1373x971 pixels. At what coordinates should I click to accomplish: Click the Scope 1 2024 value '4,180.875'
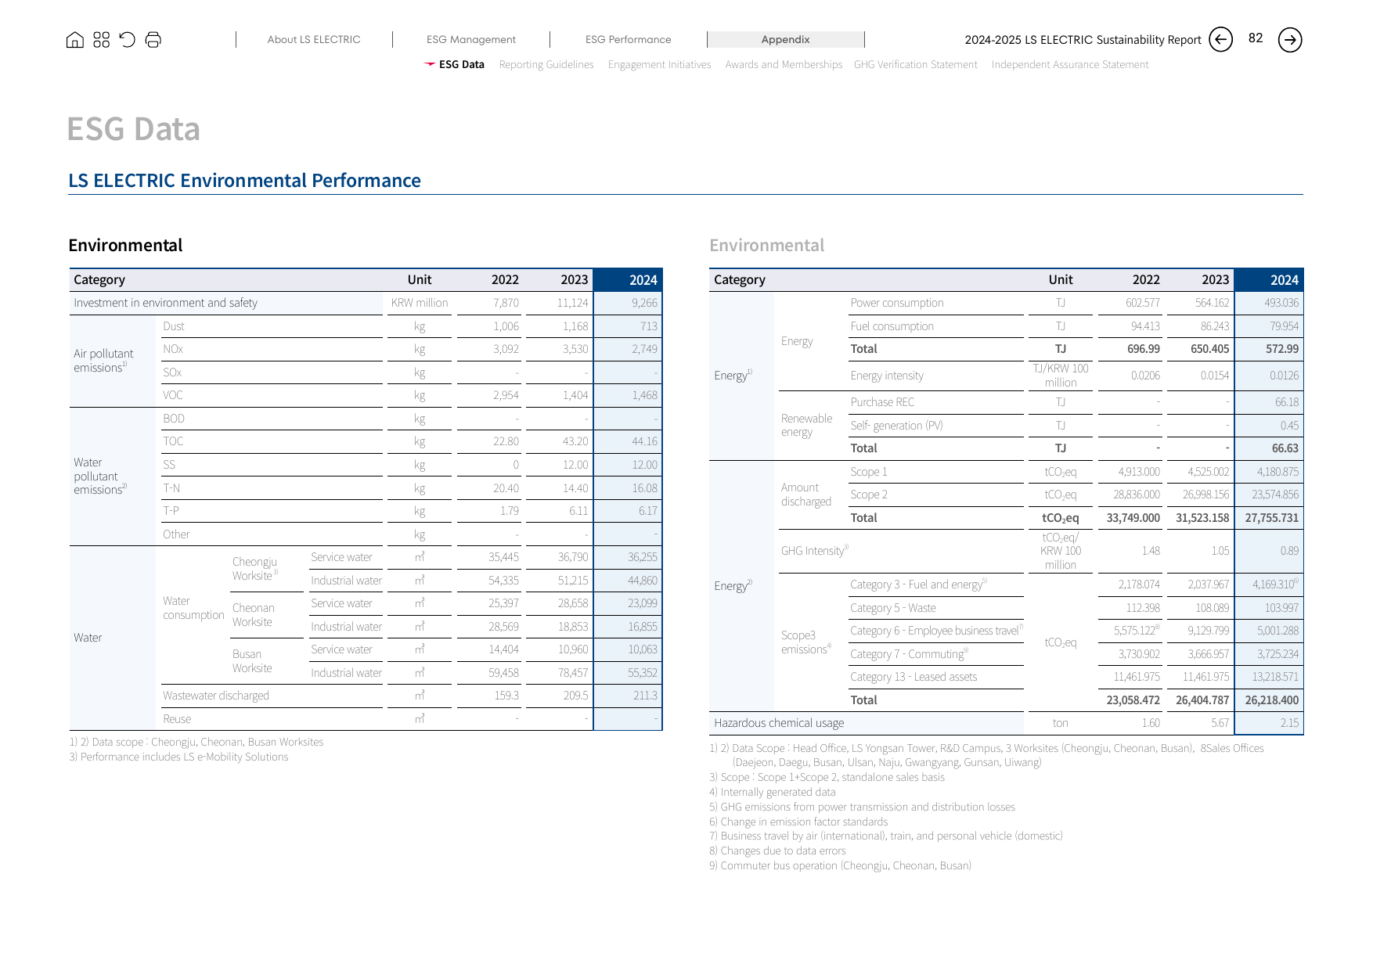[1278, 472]
